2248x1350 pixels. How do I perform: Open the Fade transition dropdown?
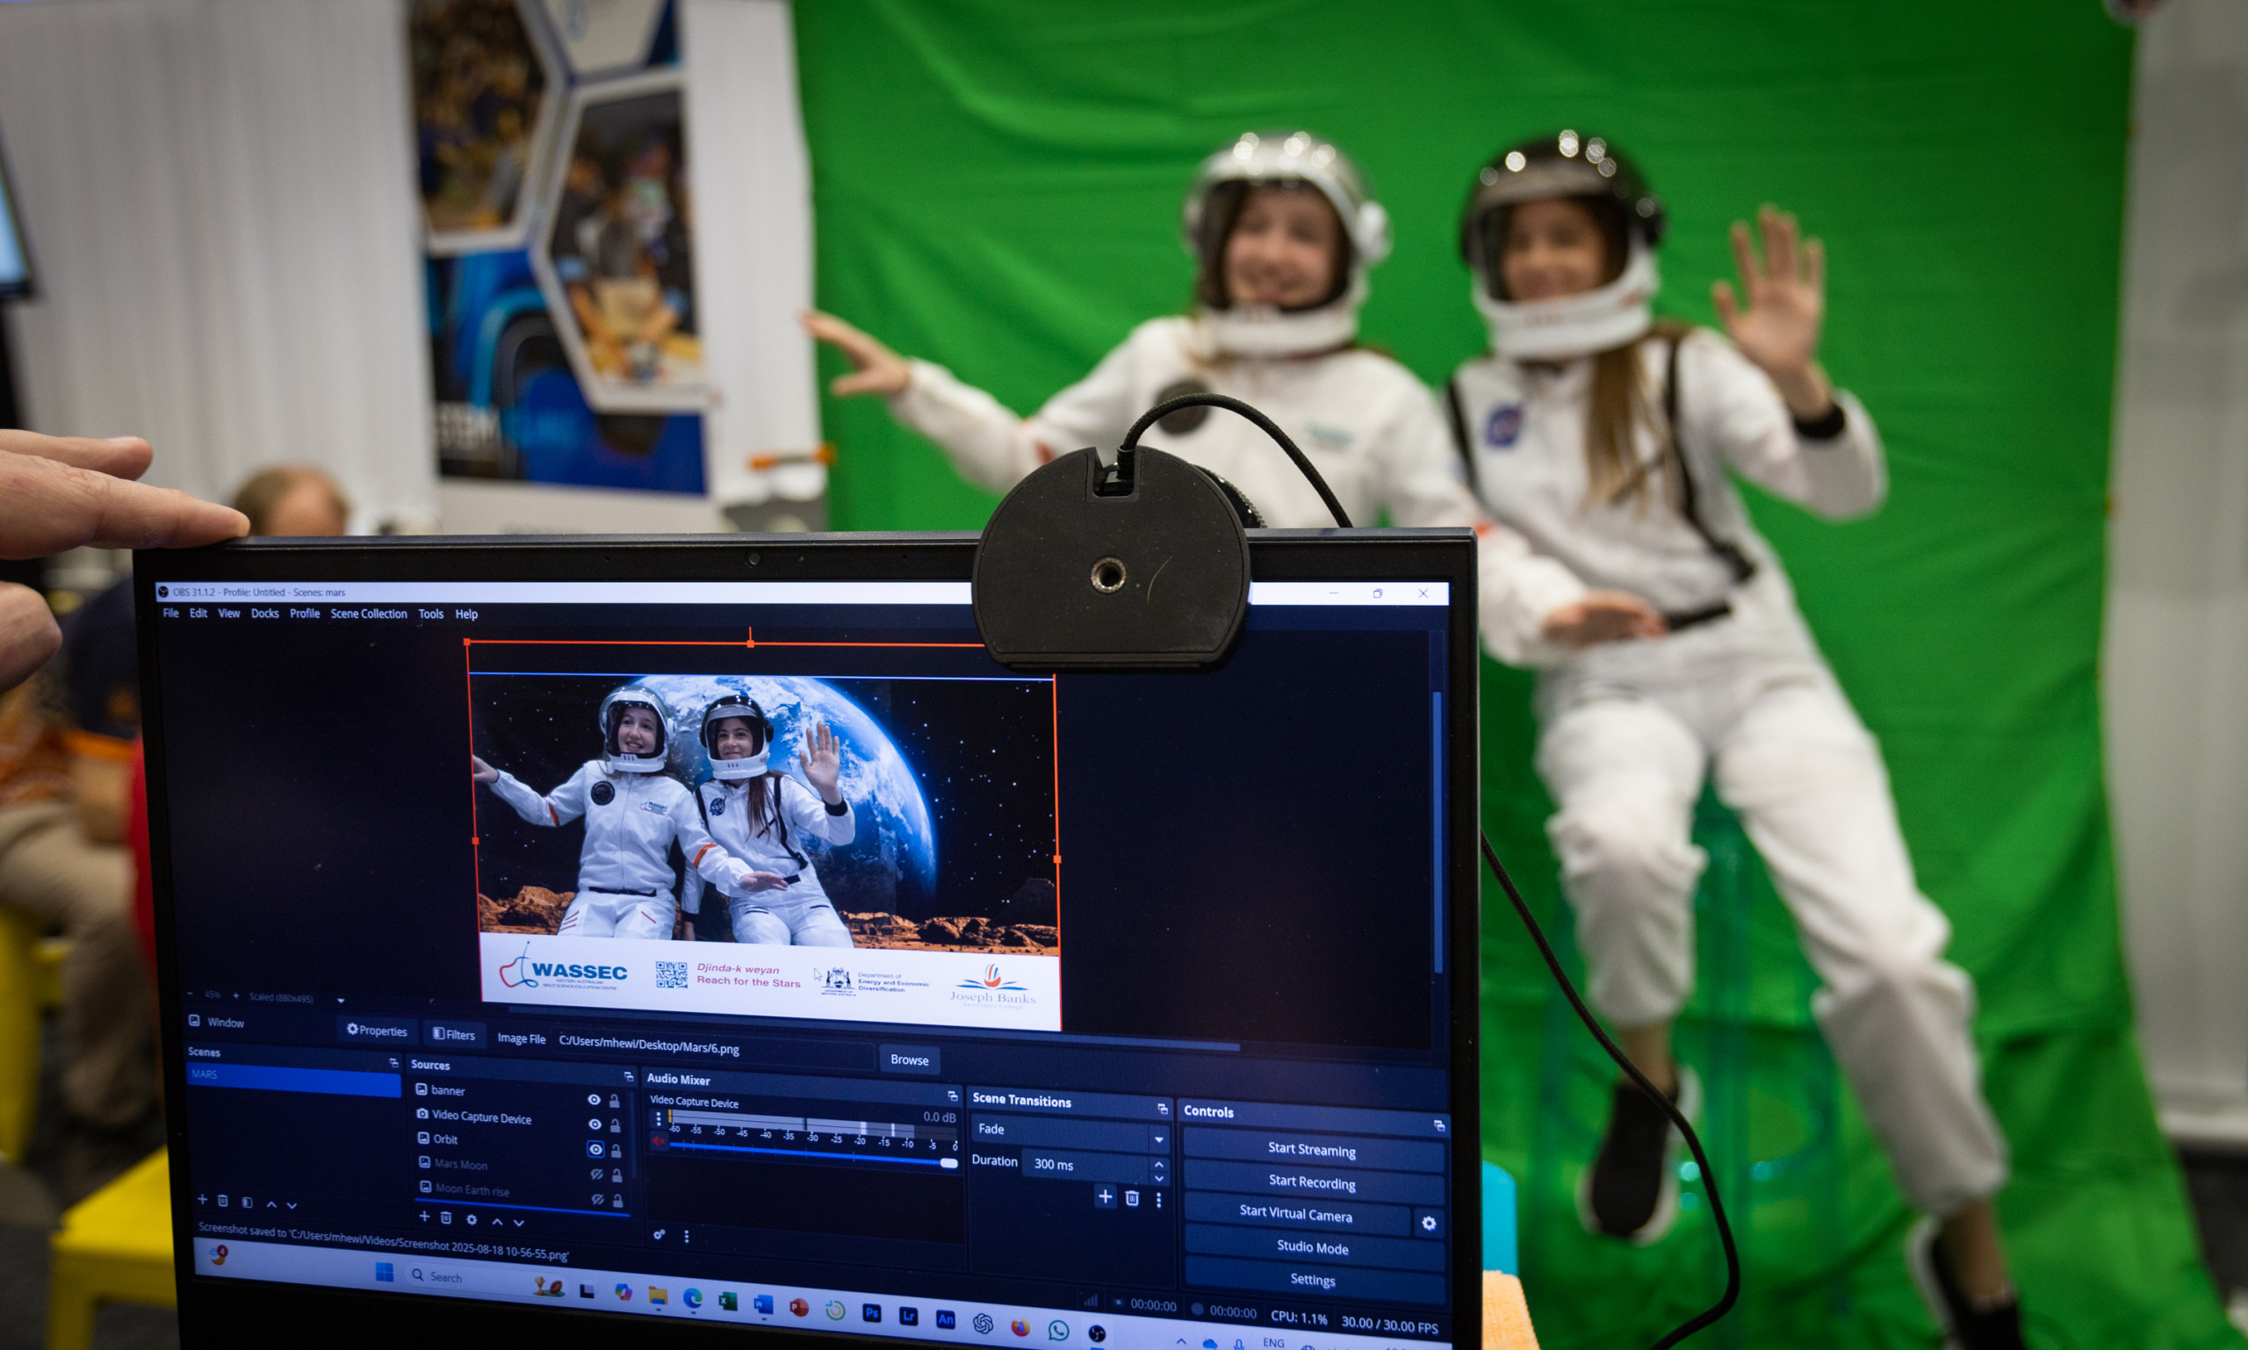pyautogui.click(x=1158, y=1138)
